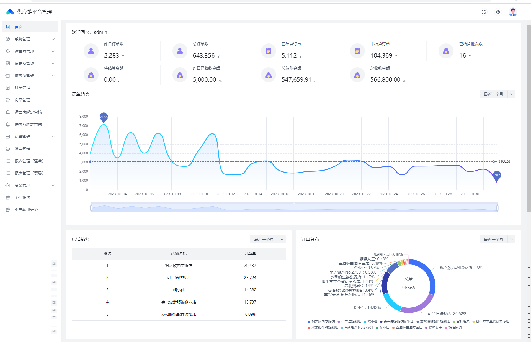Open 店铺排名 period dropdown 最近一个月
The height and width of the screenshot is (342, 531).
[x=268, y=239]
